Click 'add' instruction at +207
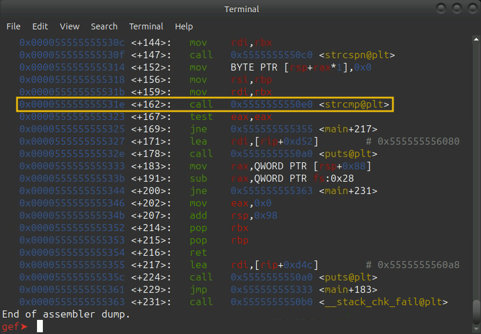This screenshot has width=481, height=334. [199, 215]
